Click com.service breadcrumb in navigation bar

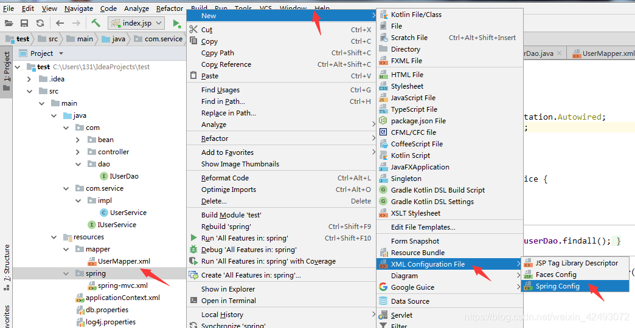pos(159,39)
